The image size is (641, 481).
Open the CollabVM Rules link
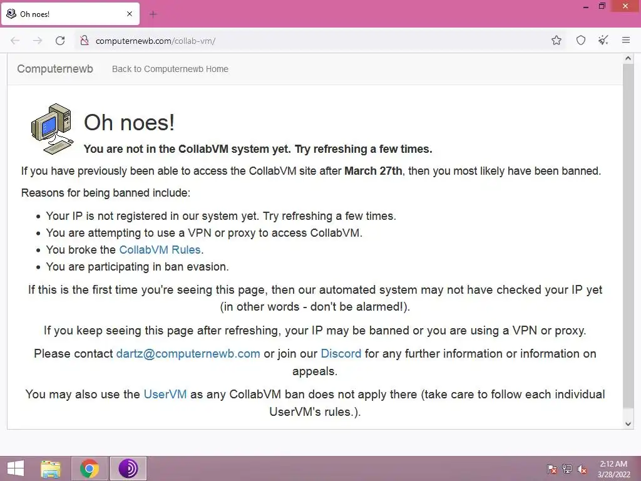(160, 249)
